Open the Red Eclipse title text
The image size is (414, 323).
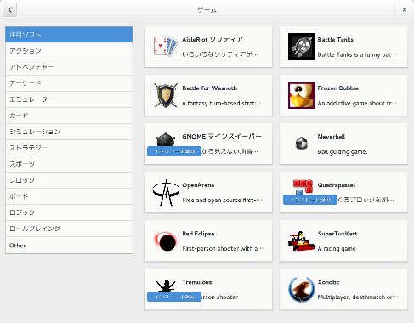coord(198,234)
